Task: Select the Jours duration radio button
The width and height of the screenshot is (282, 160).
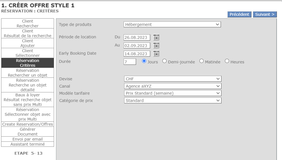Action: (144, 61)
